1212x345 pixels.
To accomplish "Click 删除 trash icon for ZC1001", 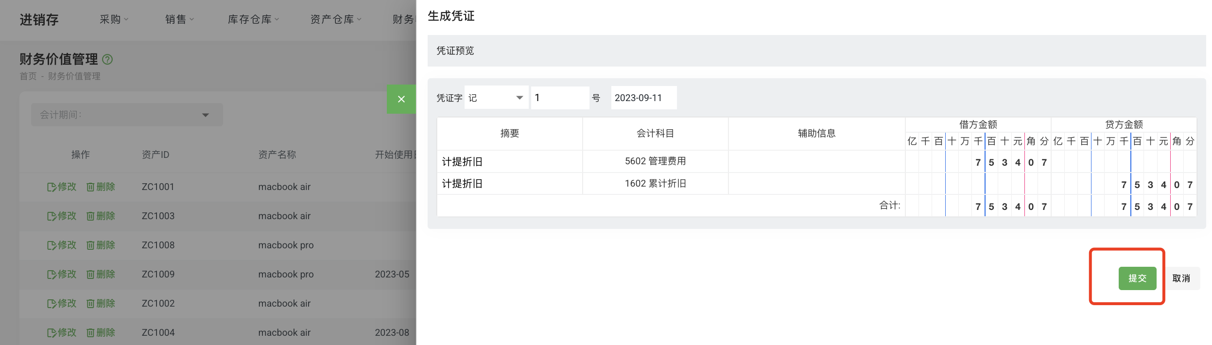I will point(90,187).
